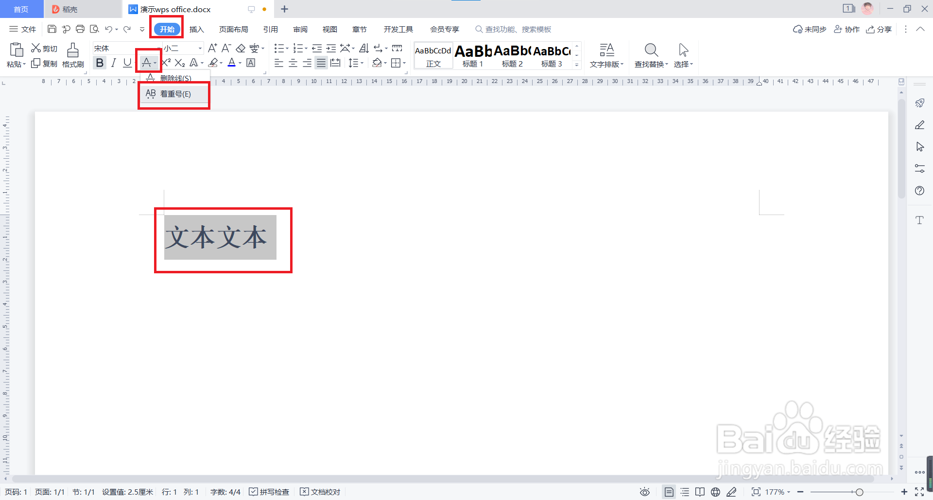Switch to the 插入 ribbon tab
Screen dimensions: 933x500
(196, 29)
